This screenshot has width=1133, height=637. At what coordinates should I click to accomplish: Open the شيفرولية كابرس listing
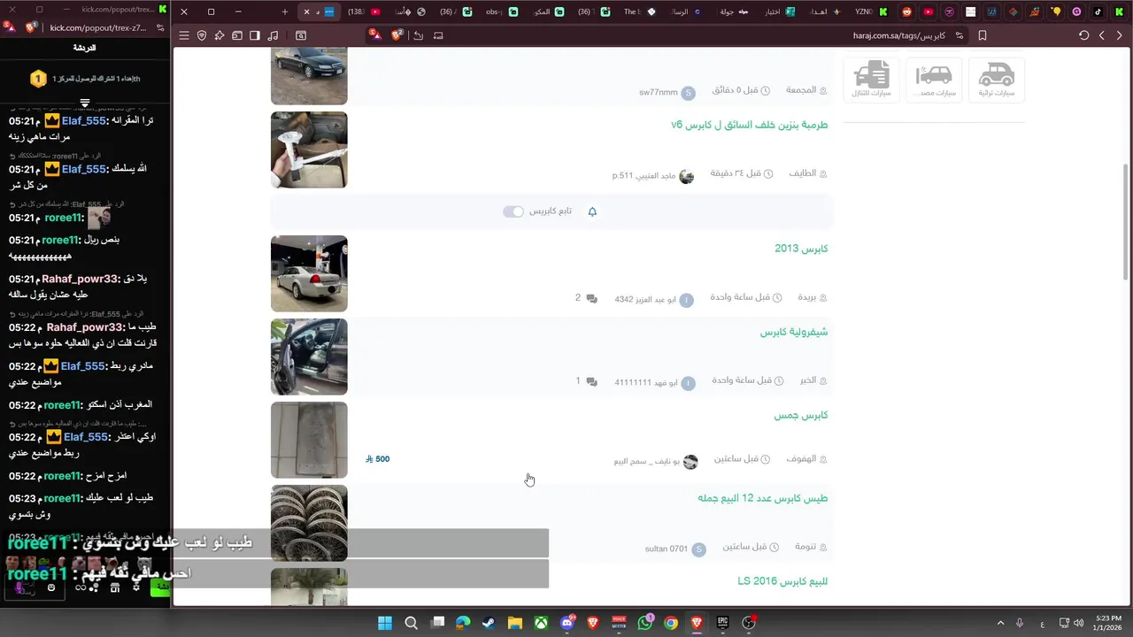tap(794, 332)
